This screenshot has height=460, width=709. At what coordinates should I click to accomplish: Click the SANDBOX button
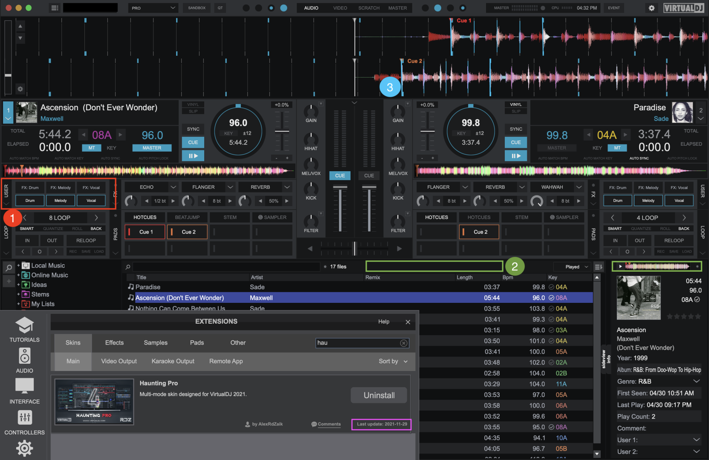tap(197, 8)
